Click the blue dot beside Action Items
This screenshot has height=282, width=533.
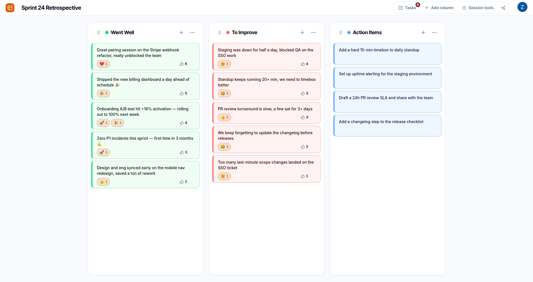[349, 33]
